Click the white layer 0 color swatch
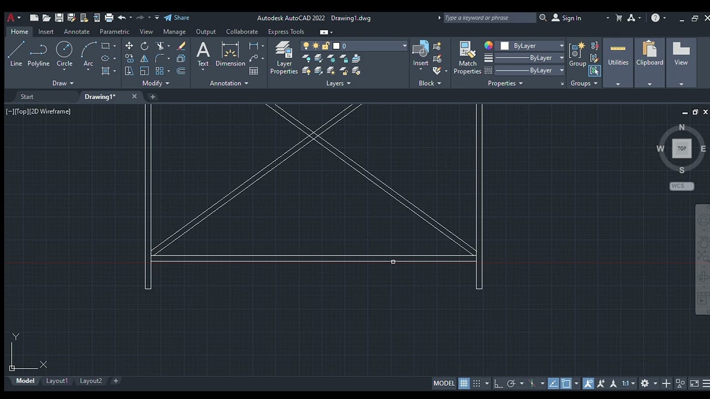This screenshot has height=399, width=710. pyautogui.click(x=336, y=46)
